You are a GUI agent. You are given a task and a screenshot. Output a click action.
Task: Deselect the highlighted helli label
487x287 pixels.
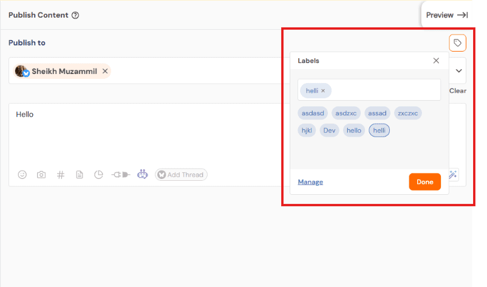click(x=380, y=130)
